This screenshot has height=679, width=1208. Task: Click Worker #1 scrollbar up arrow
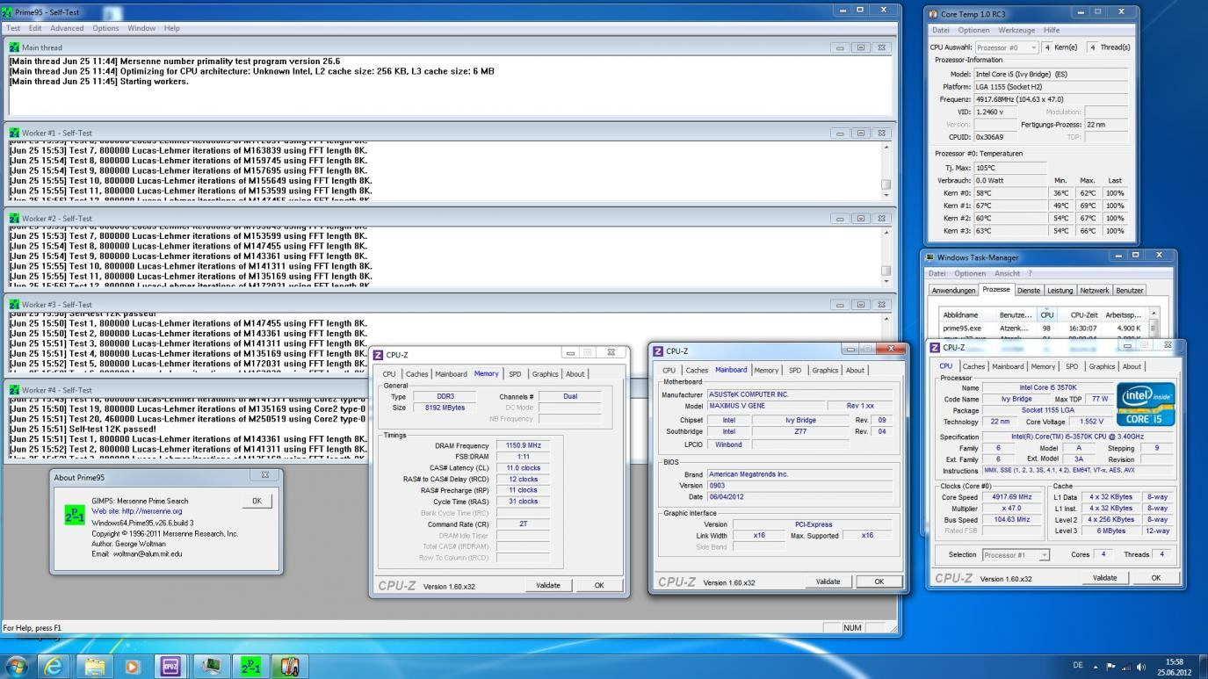(886, 147)
